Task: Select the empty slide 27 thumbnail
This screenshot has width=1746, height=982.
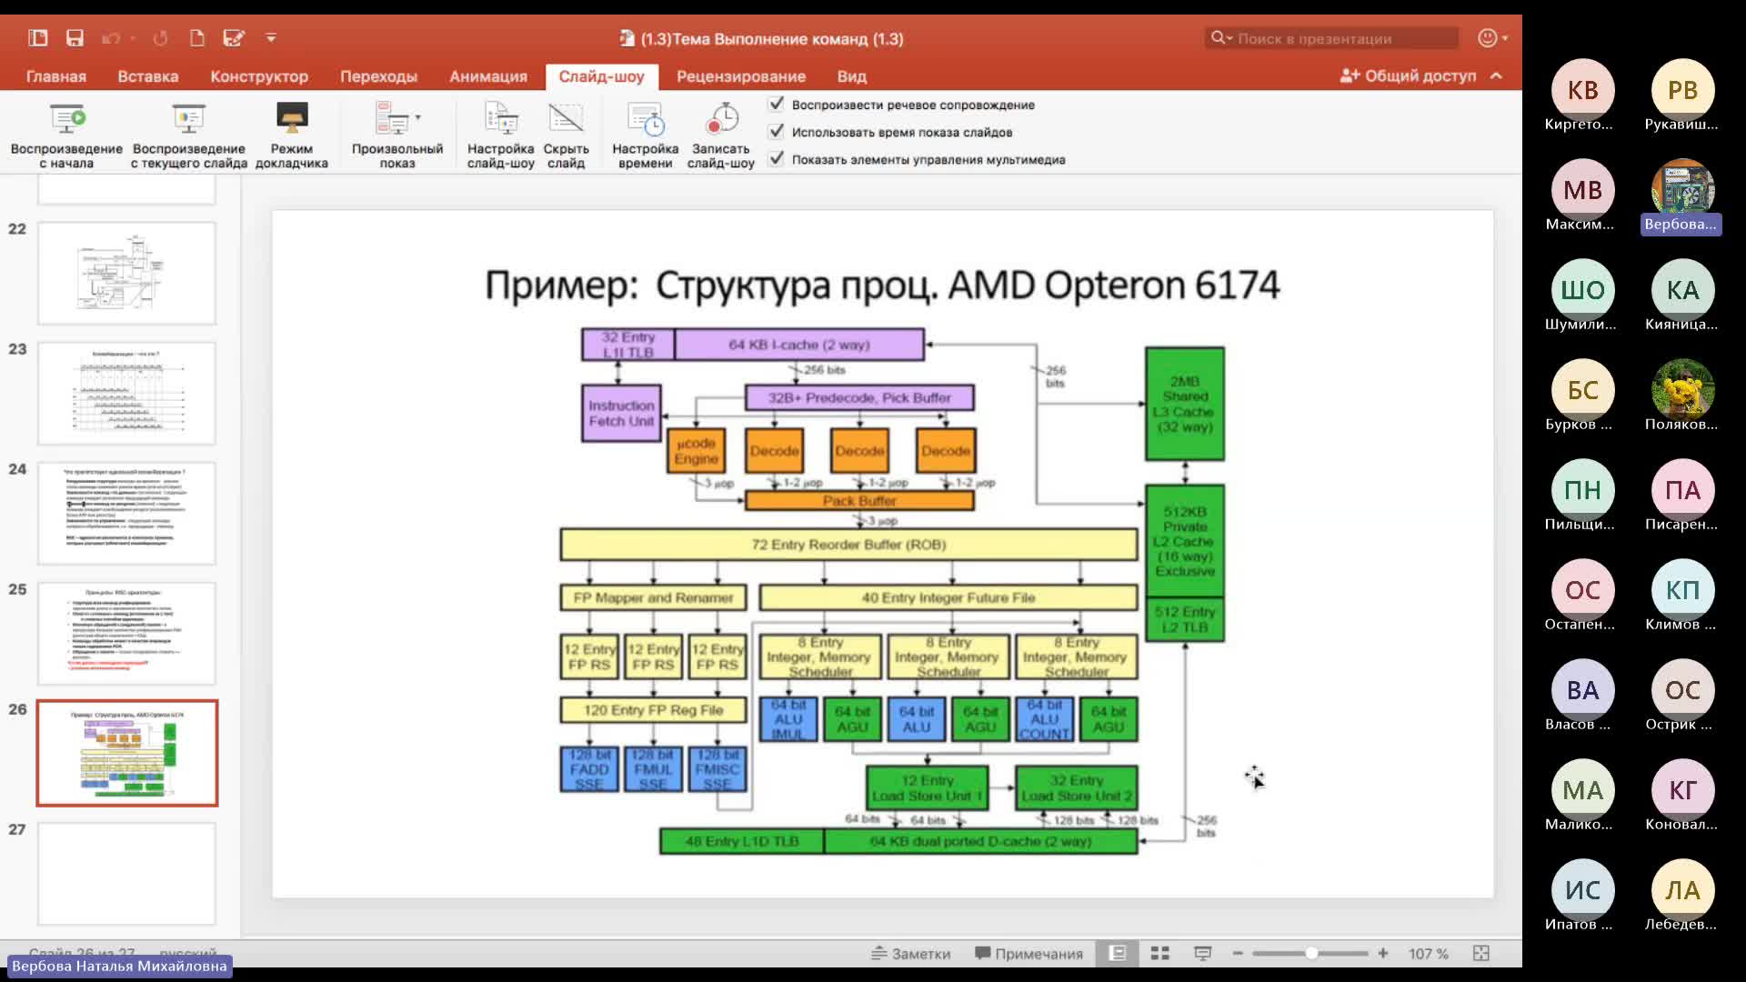Action: [x=126, y=873]
